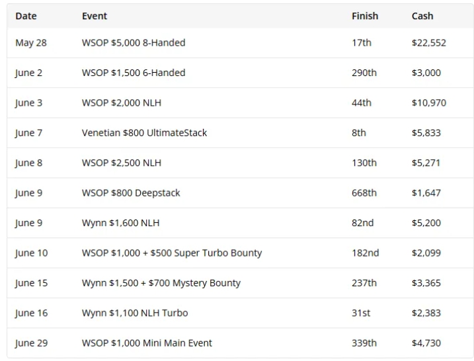The height and width of the screenshot is (361, 474).
Task: Select the 8th place finish cell
Action: pyautogui.click(x=359, y=133)
